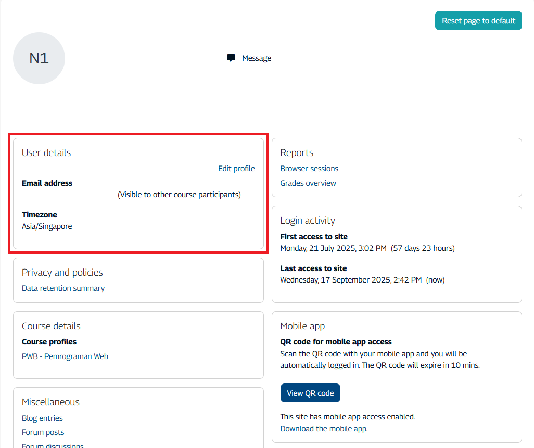Click the Login activity section heading
Screen dimensions: 534x448
click(308, 221)
